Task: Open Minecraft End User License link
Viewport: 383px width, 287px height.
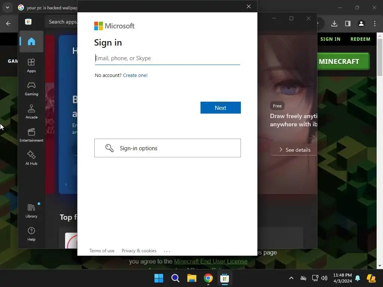Action: pyautogui.click(x=211, y=261)
